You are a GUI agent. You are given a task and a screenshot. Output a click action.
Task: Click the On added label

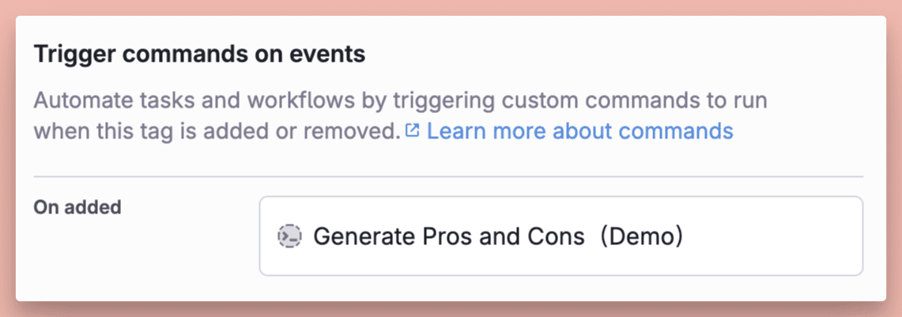tap(77, 207)
